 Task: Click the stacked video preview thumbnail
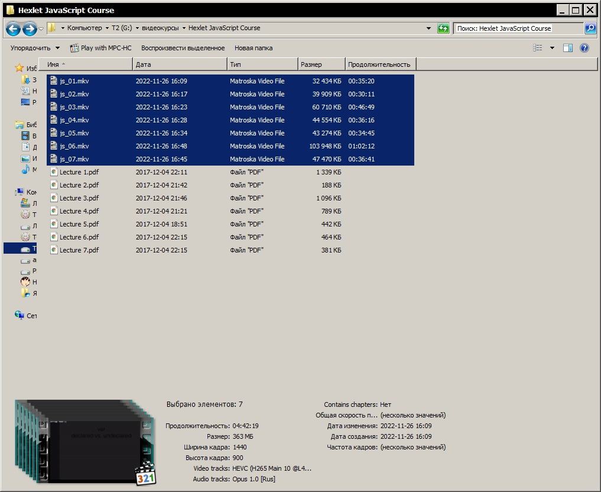pyautogui.click(x=86, y=442)
